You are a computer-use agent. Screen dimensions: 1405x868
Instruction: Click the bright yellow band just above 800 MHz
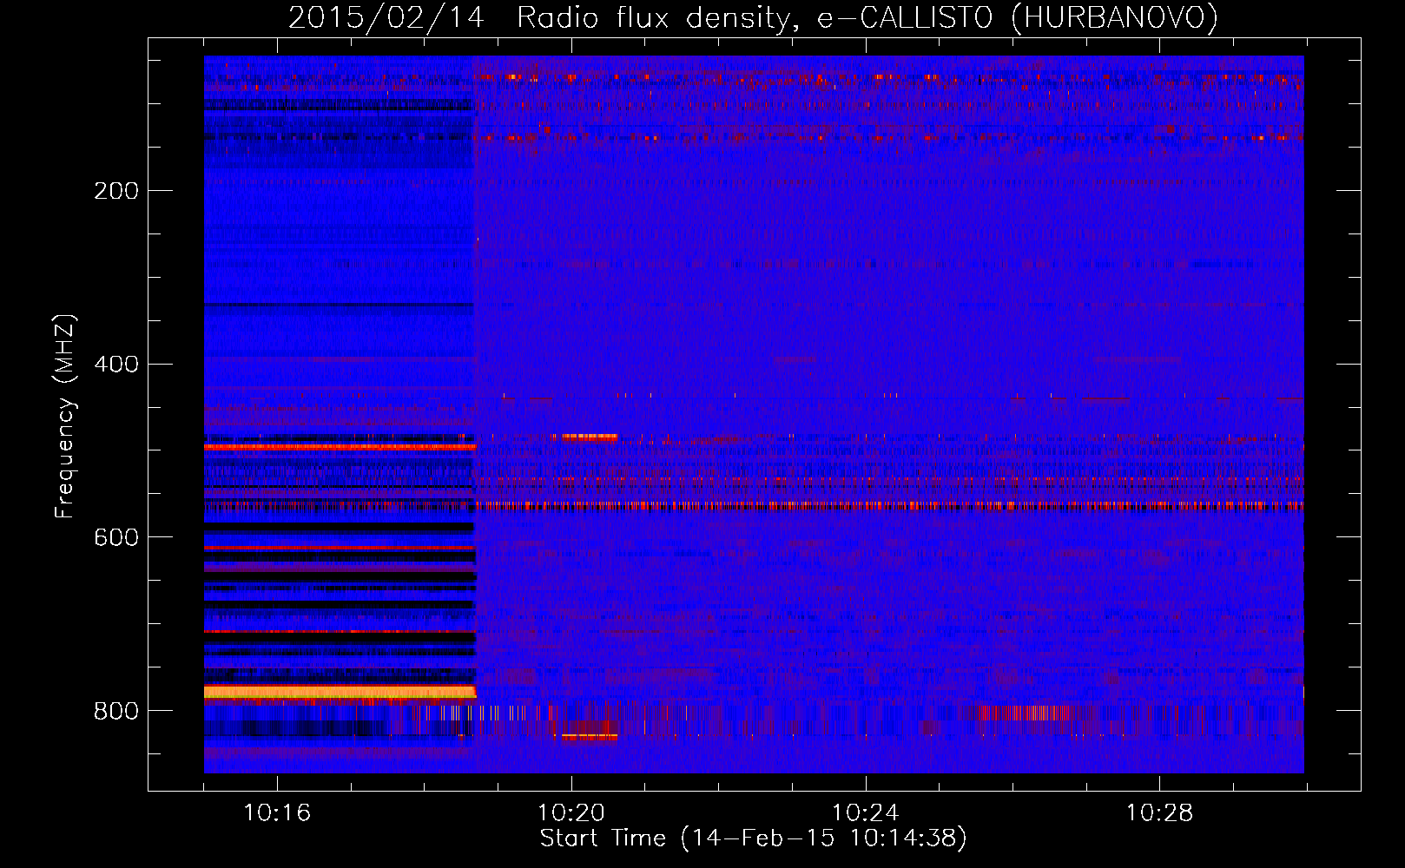click(340, 692)
